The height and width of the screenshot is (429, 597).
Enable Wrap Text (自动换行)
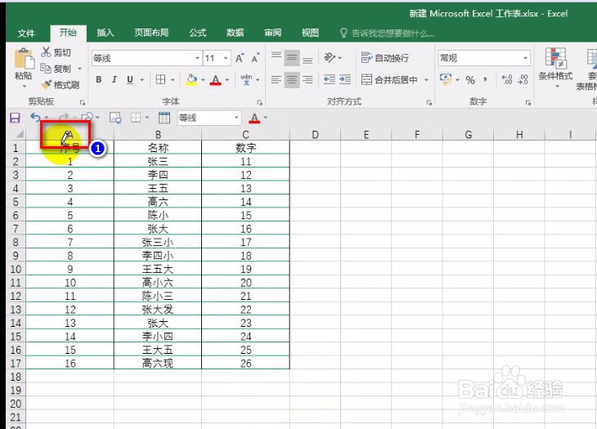point(385,58)
